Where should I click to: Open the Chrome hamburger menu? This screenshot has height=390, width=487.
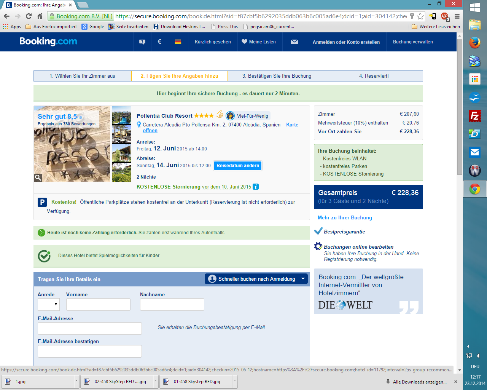pyautogui.click(x=457, y=16)
